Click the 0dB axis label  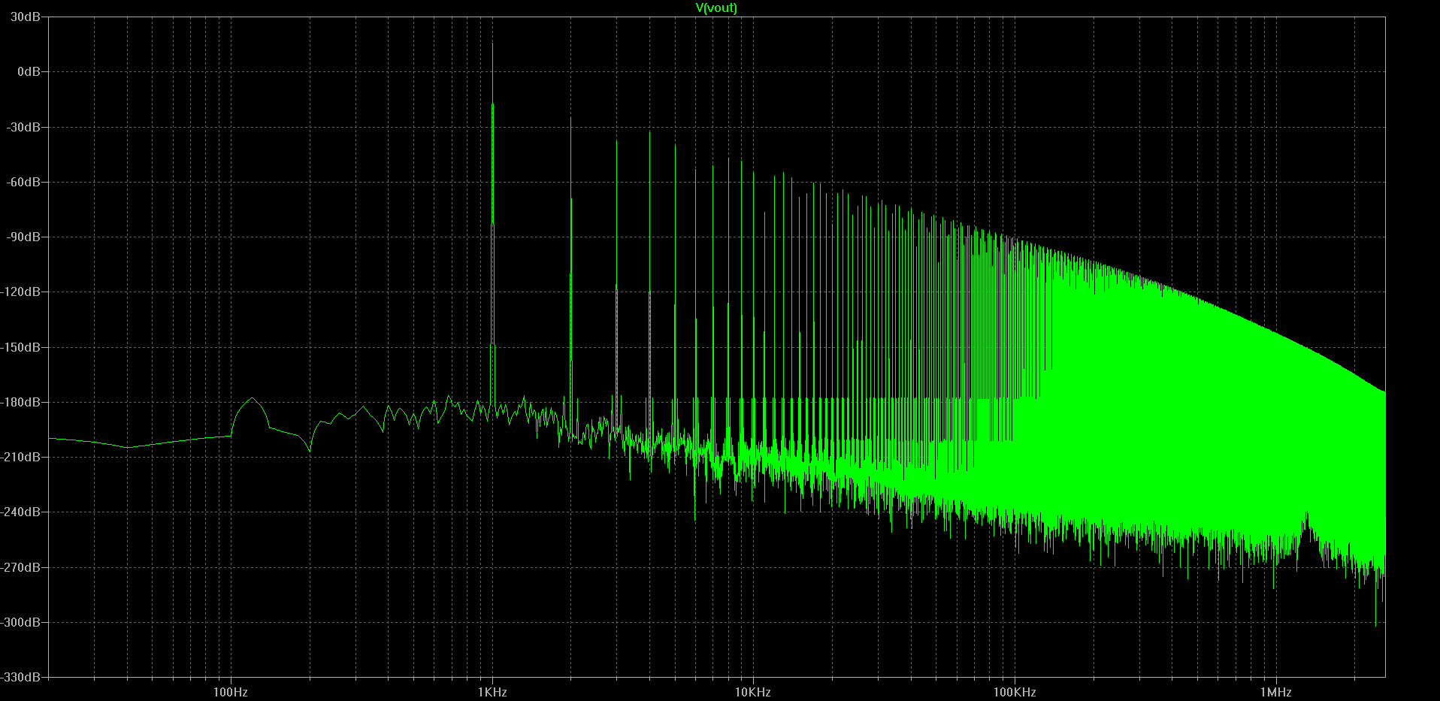[x=29, y=71]
